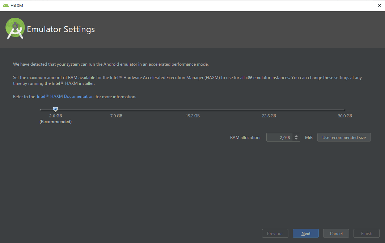The height and width of the screenshot is (243, 385).
Task: Increase RAM allocation with the up arrow
Action: pyautogui.click(x=296, y=135)
